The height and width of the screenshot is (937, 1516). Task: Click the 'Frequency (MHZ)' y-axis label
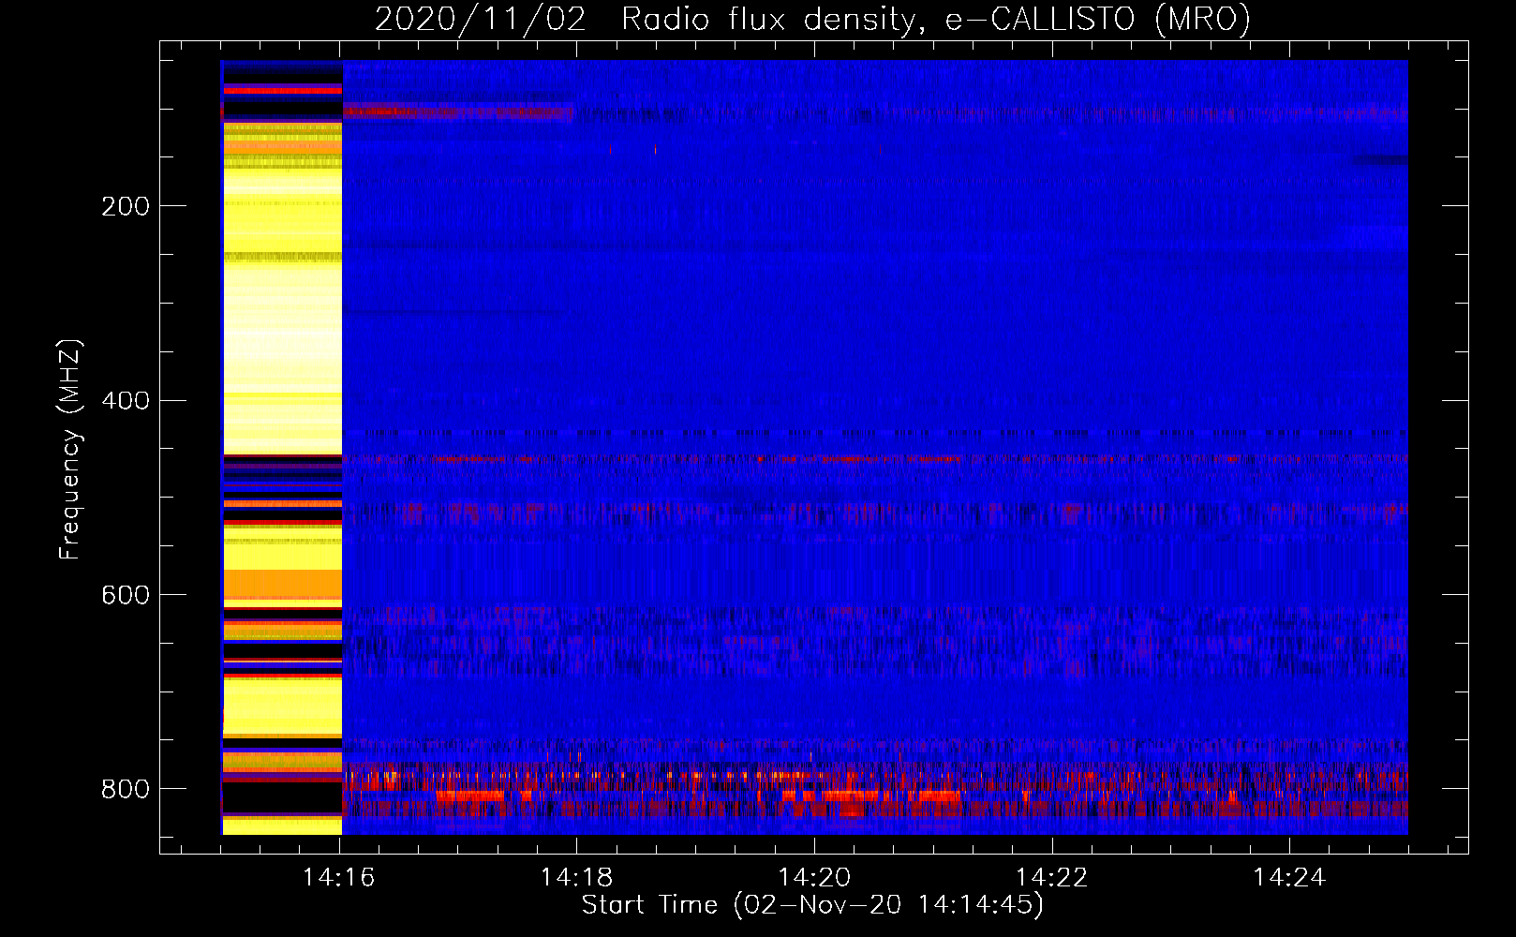pos(70,450)
